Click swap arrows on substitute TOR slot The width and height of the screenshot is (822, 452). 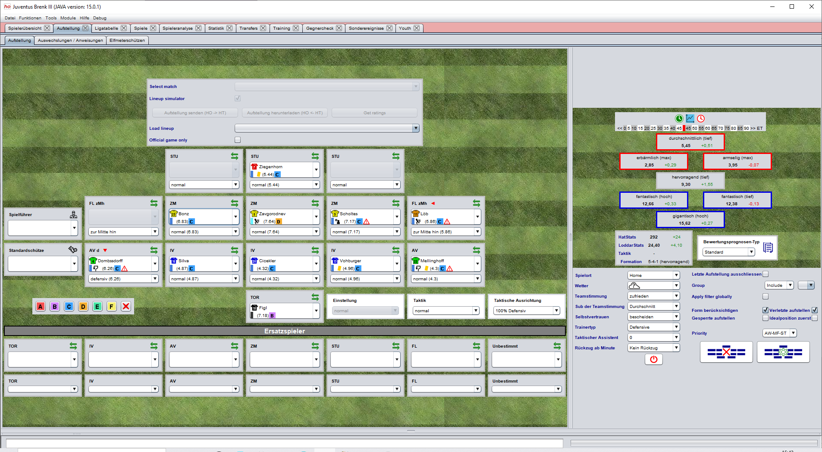(x=73, y=346)
